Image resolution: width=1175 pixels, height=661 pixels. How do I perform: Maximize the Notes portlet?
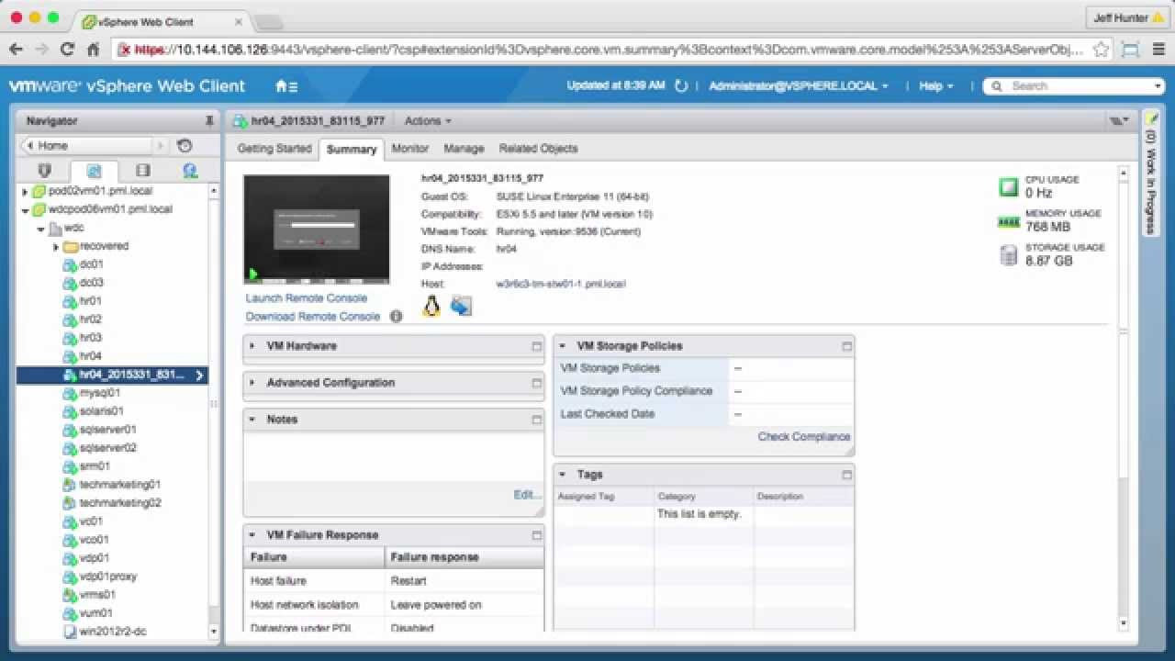[x=536, y=420]
